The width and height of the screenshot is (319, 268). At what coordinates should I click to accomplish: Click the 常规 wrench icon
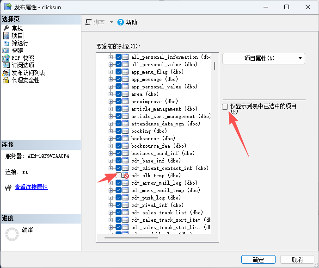pos(6,28)
